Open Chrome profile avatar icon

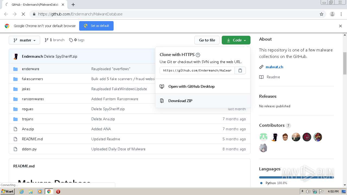pyautogui.click(x=332, y=14)
